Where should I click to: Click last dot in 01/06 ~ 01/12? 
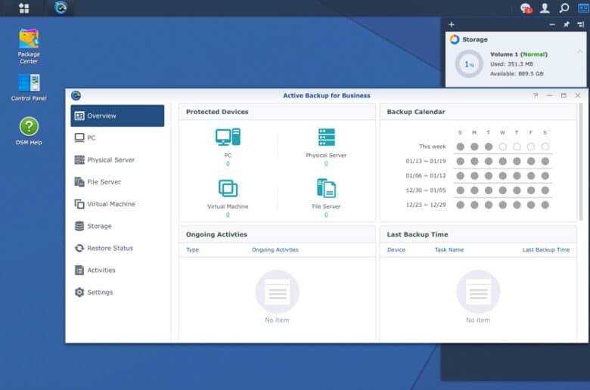coord(545,175)
